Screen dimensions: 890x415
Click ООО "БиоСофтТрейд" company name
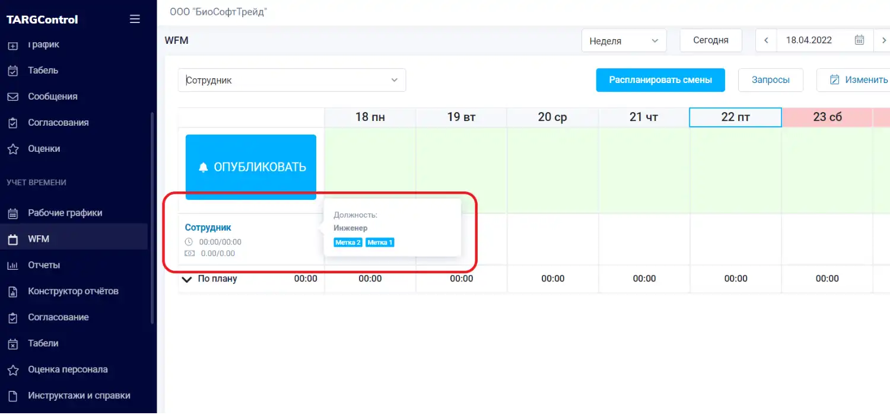(218, 12)
